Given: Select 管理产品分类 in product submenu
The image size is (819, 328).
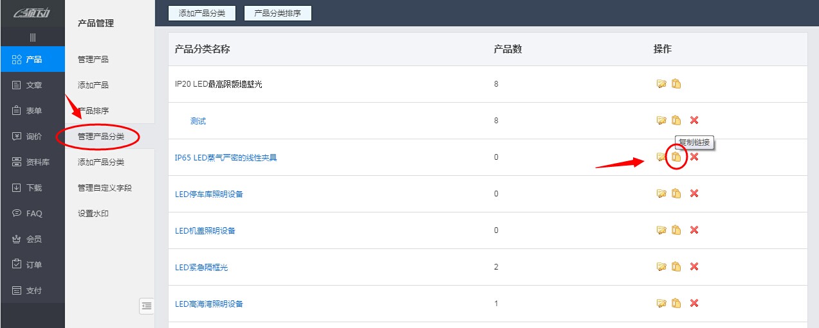Looking at the screenshot, I should click(101, 137).
